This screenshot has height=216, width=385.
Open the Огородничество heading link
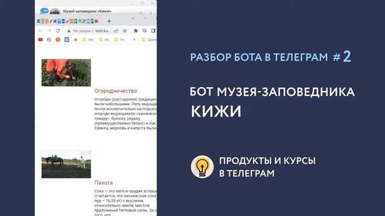[x=115, y=91]
